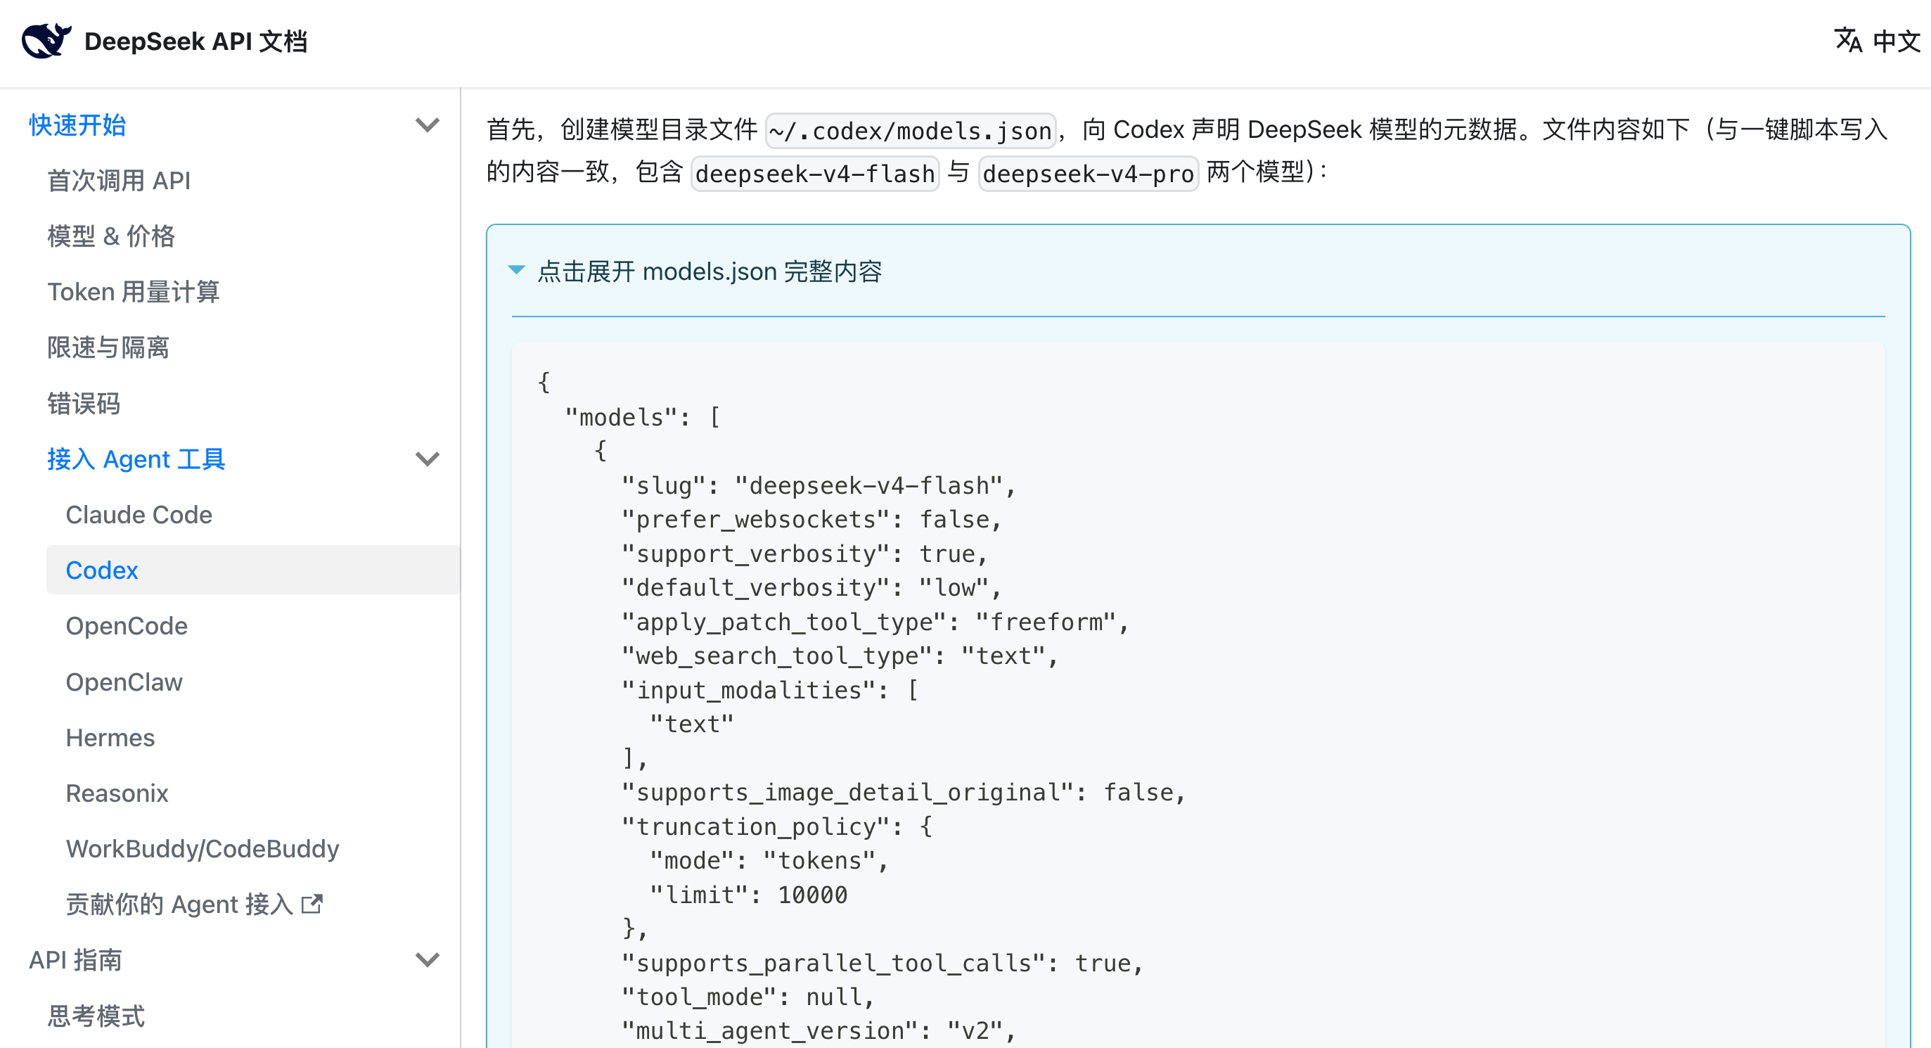Open the 模型 & 价格 page
This screenshot has width=1931, height=1048.
(111, 236)
